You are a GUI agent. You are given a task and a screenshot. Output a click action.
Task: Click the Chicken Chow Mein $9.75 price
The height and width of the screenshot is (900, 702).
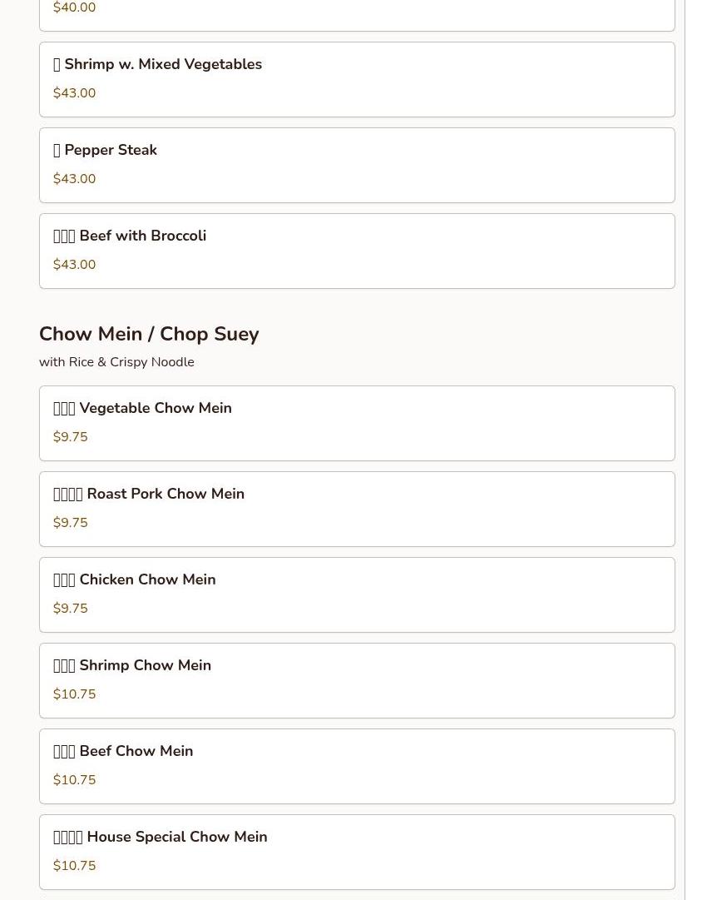[x=70, y=609]
